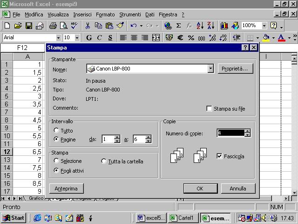Select the Pagine radio button
This screenshot has width=298, height=224.
click(x=56, y=139)
